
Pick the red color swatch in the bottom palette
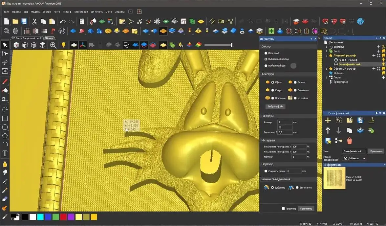63,217
